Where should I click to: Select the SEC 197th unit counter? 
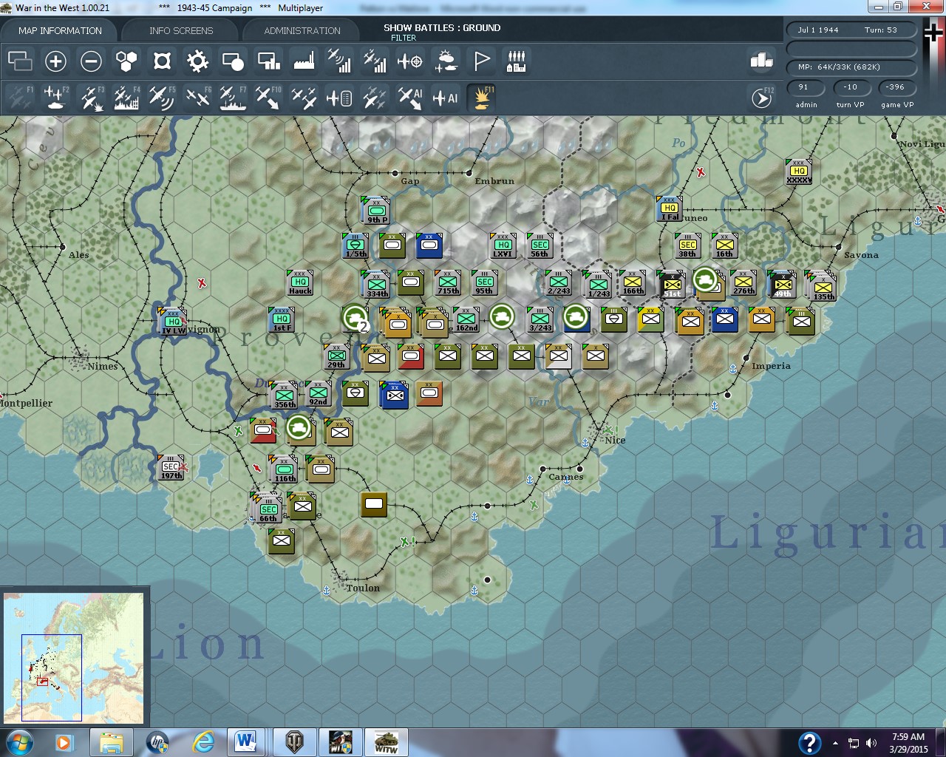171,467
